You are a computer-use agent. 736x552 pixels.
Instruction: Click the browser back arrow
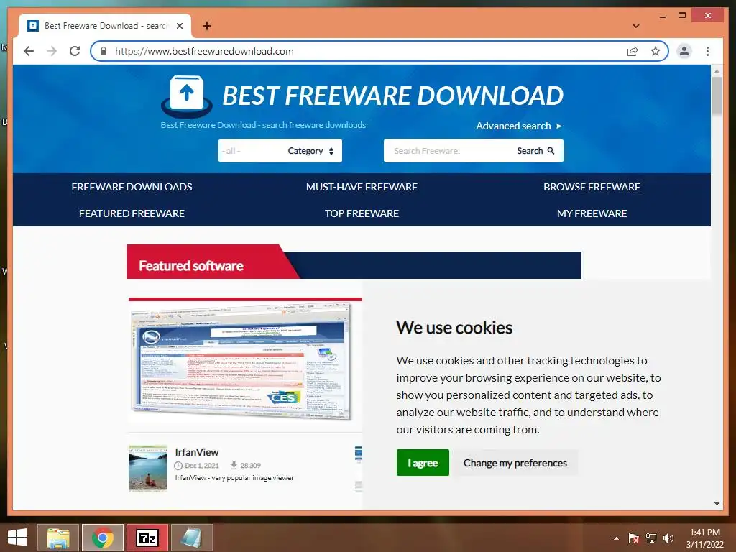29,51
